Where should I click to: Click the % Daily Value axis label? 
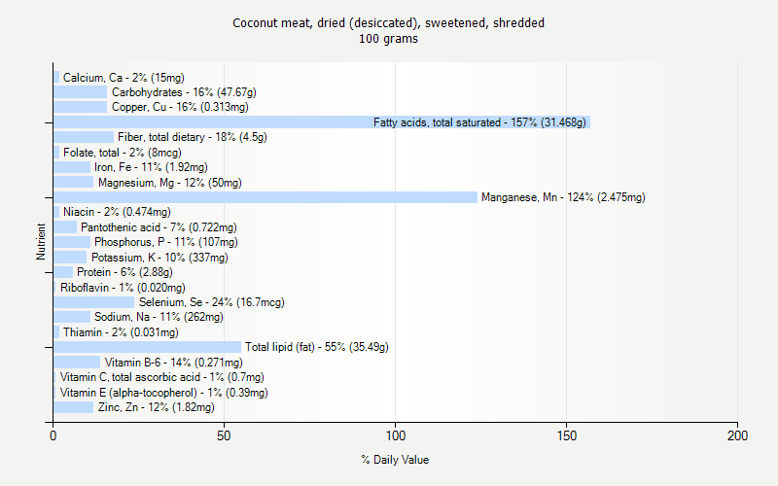click(x=395, y=460)
